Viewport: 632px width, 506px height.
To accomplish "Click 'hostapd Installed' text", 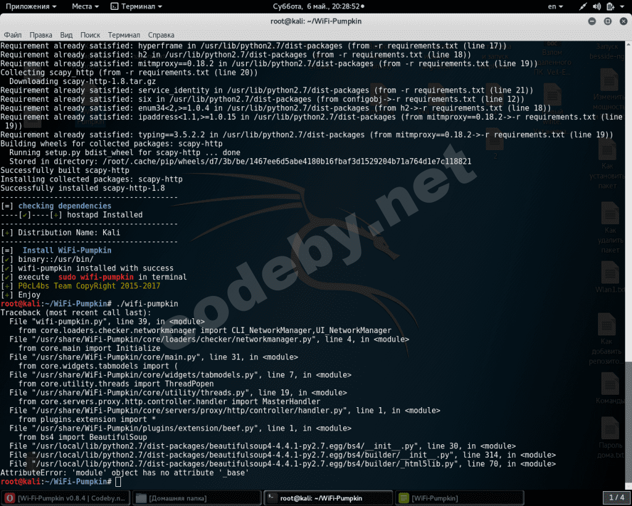I will (105, 215).
